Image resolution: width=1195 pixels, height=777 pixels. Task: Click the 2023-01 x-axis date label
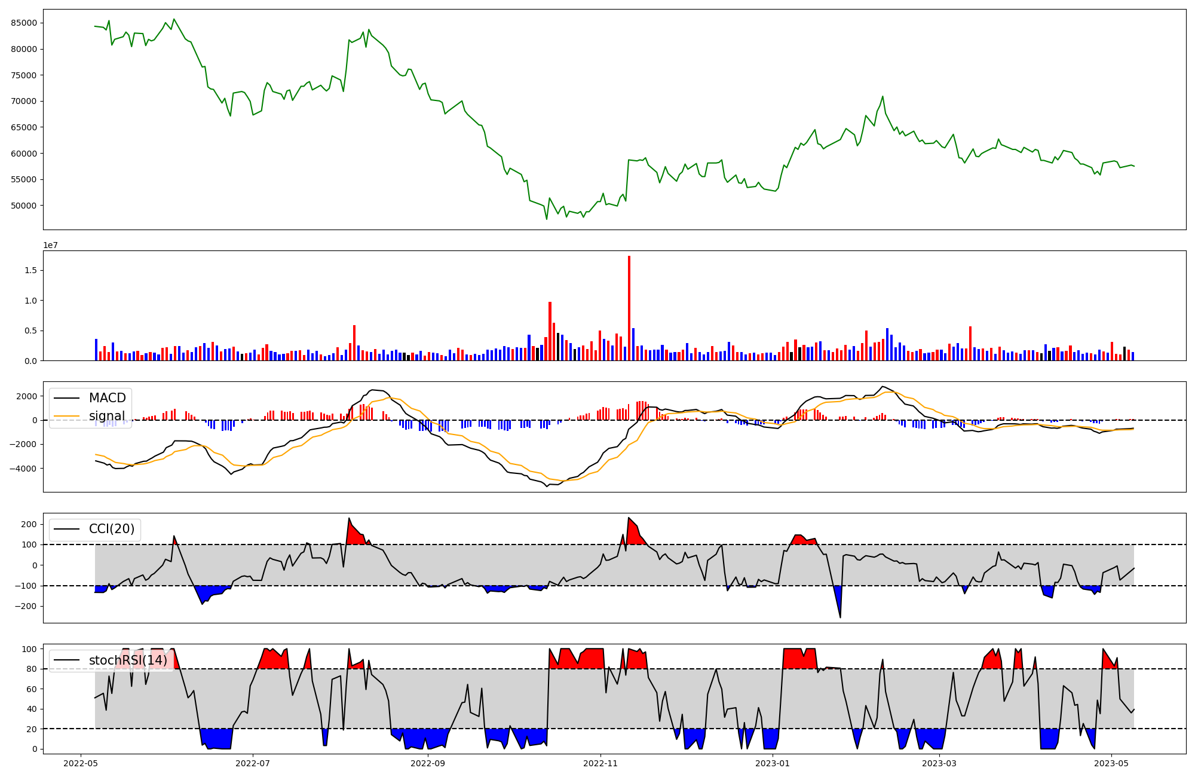coord(773,763)
